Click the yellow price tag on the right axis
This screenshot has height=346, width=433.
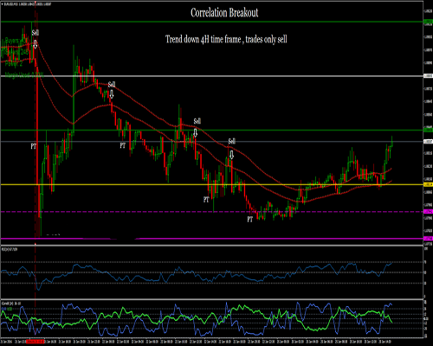pyautogui.click(x=428, y=184)
